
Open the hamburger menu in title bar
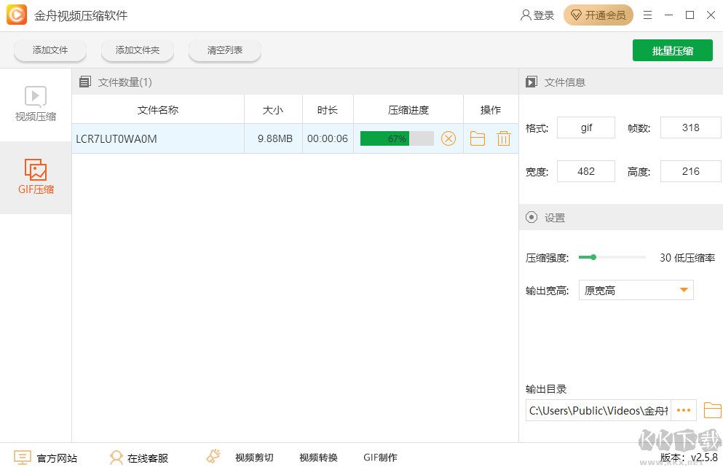tap(647, 14)
